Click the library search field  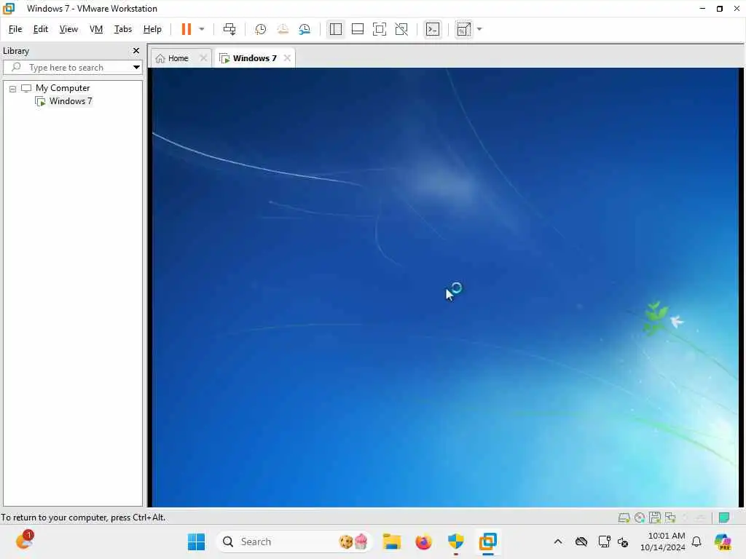[x=68, y=68]
